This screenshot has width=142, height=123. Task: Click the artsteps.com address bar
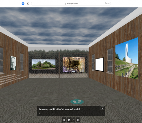click(x=71, y=4)
